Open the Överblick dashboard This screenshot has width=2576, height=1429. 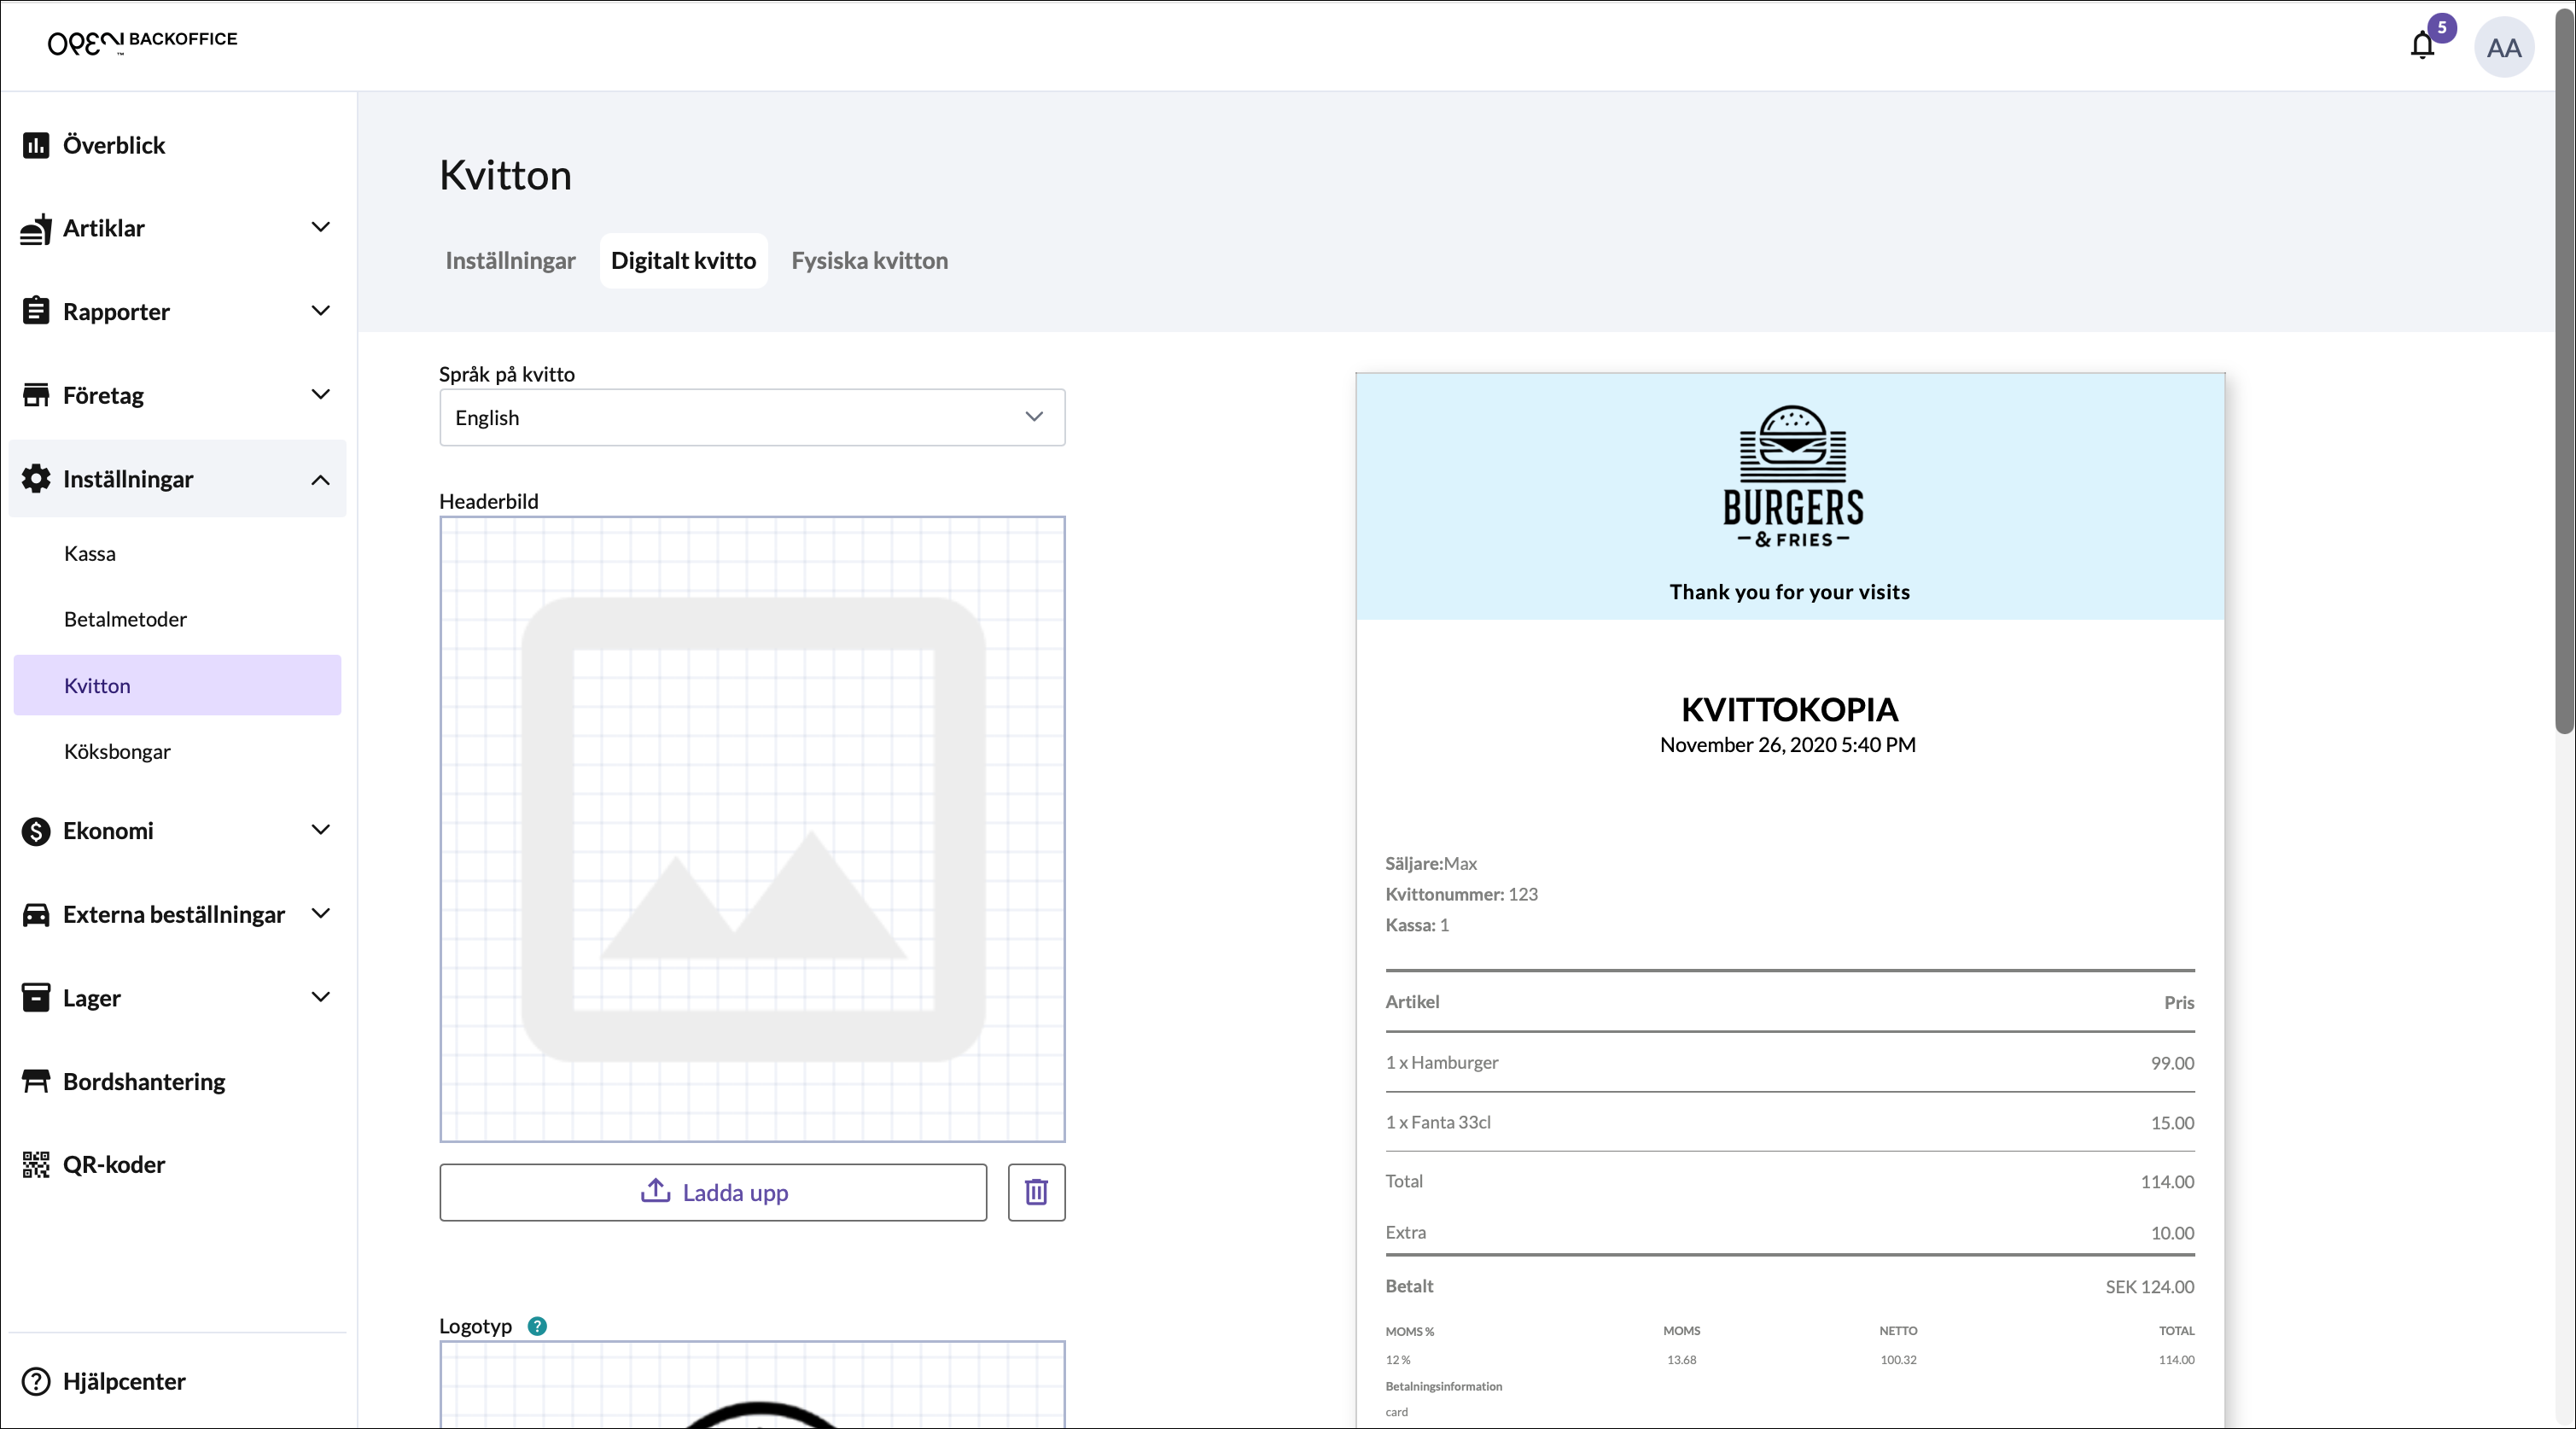[113, 145]
